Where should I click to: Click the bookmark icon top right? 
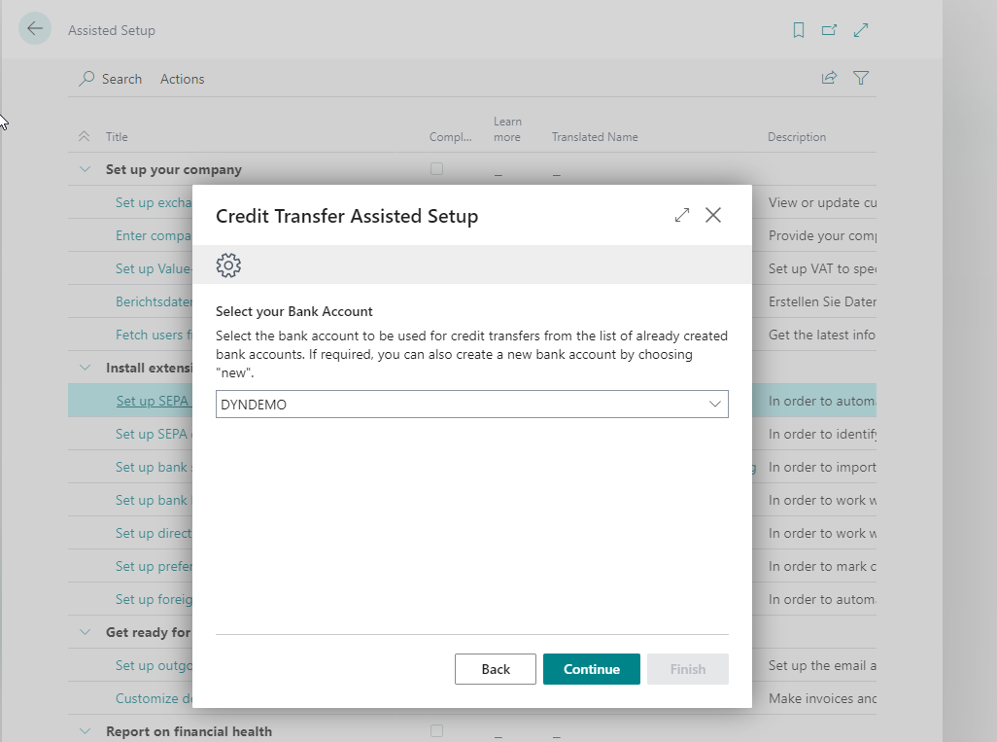pos(798,30)
